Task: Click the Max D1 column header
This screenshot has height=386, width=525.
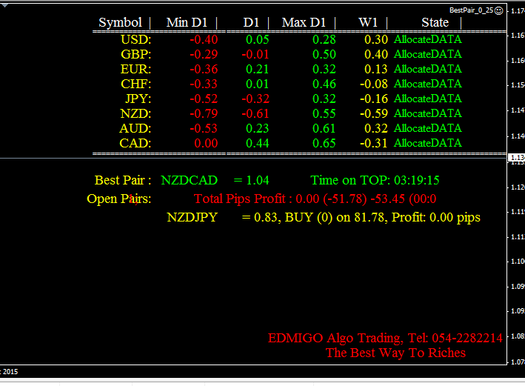Action: click(x=304, y=22)
